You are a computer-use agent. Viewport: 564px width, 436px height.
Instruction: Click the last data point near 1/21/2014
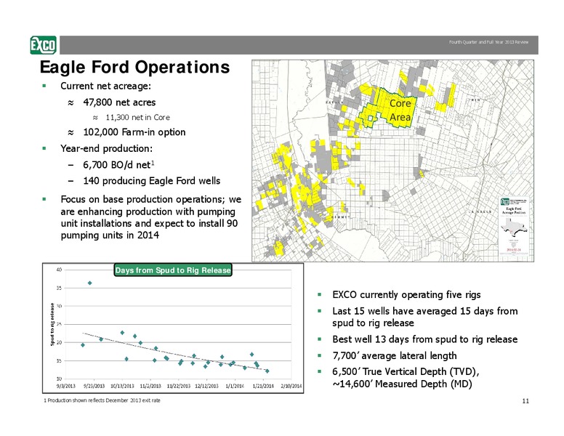267,371
